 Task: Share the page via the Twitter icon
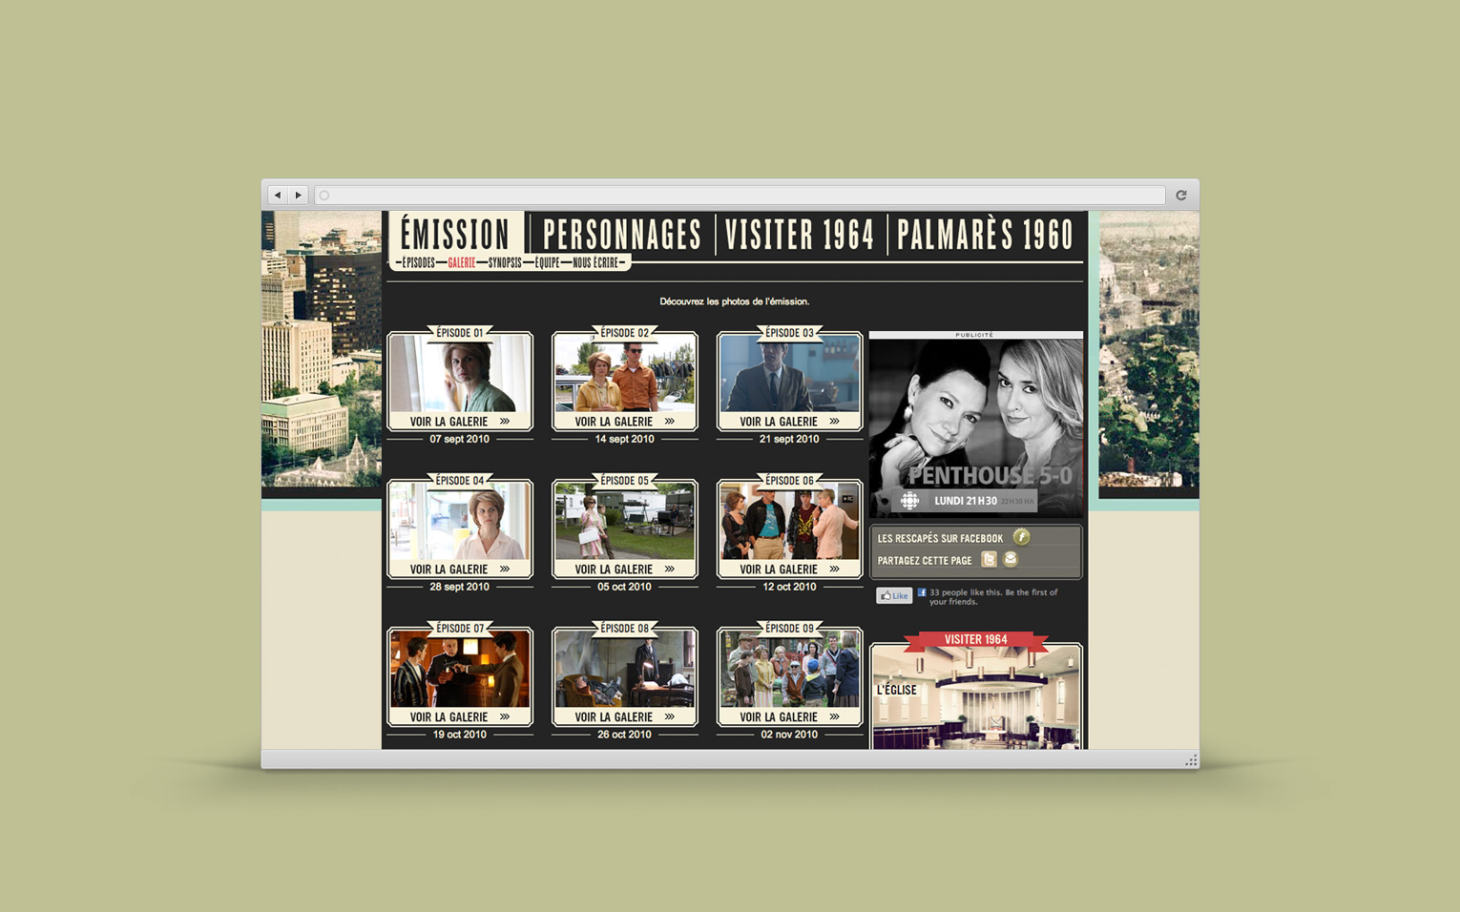point(990,560)
